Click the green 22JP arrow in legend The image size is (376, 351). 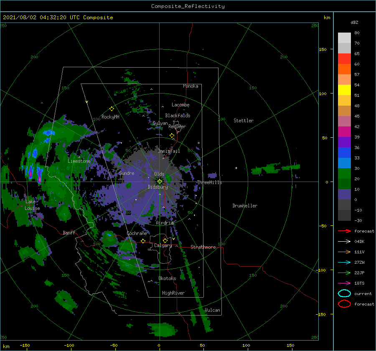(344, 273)
